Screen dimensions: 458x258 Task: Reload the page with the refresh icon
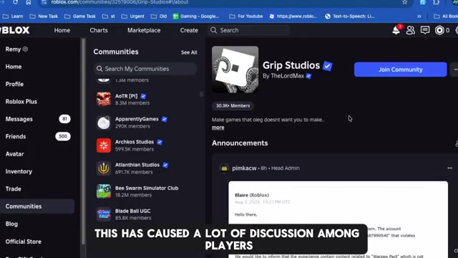15,2
